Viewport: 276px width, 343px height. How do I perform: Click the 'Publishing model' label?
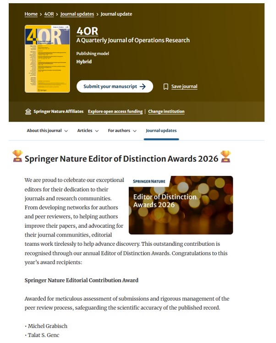[x=93, y=54]
